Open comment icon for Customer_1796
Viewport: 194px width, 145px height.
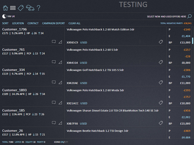(54, 41)
